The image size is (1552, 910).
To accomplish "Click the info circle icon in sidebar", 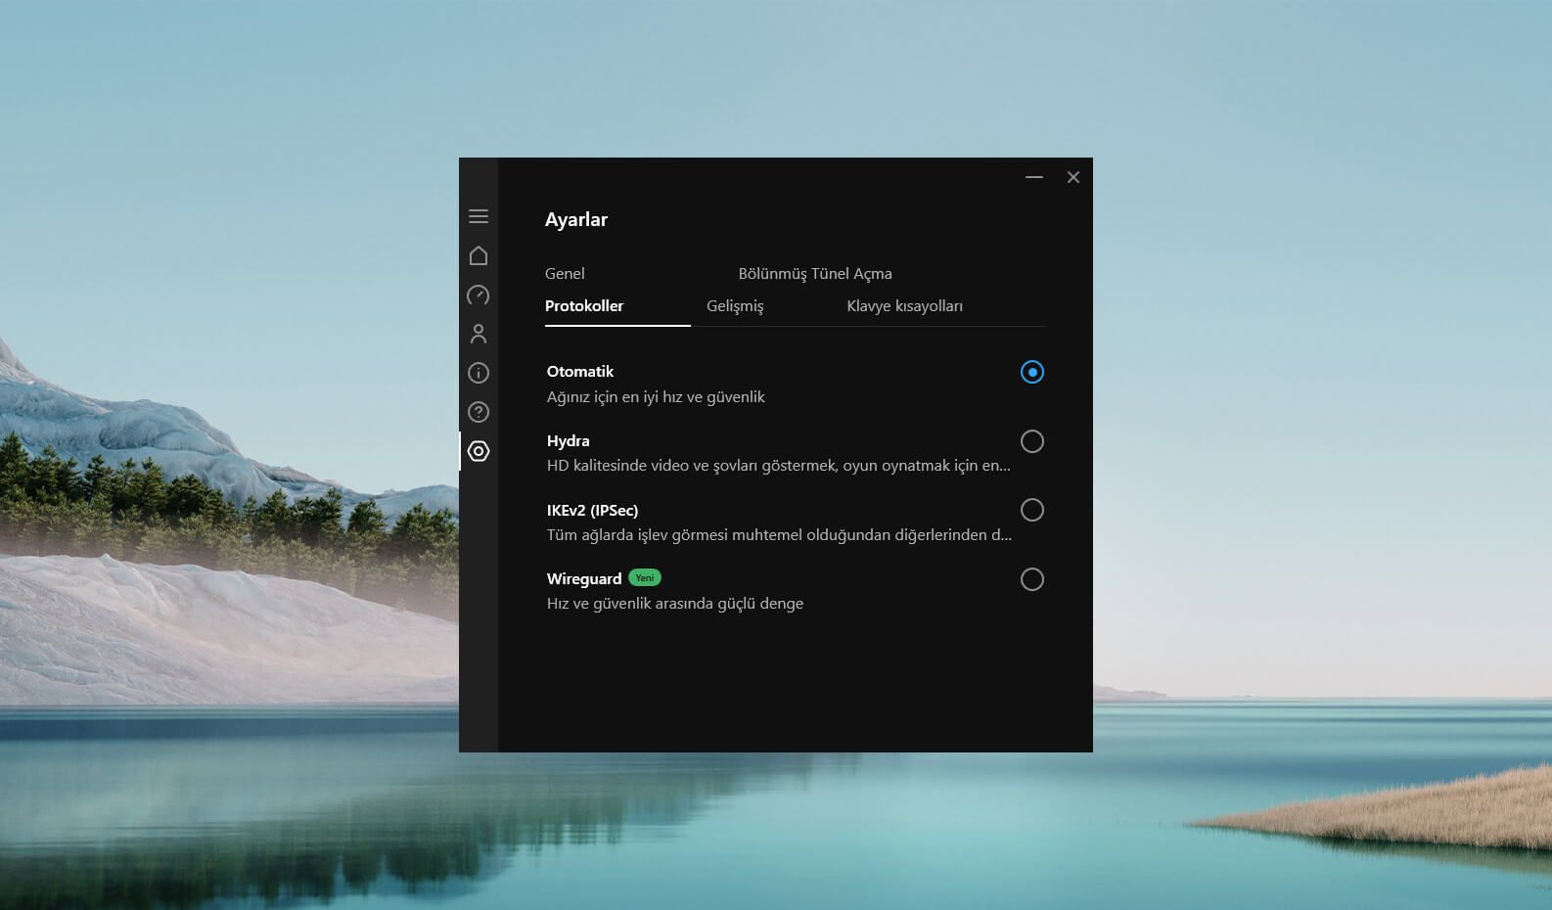I will point(479,373).
